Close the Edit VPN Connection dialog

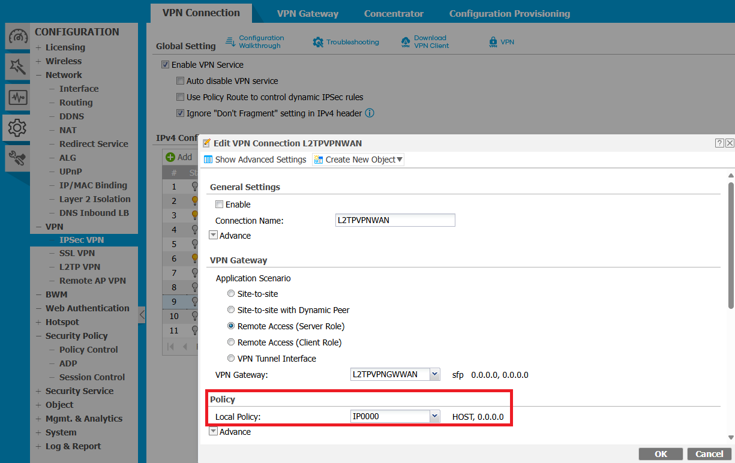click(x=730, y=143)
